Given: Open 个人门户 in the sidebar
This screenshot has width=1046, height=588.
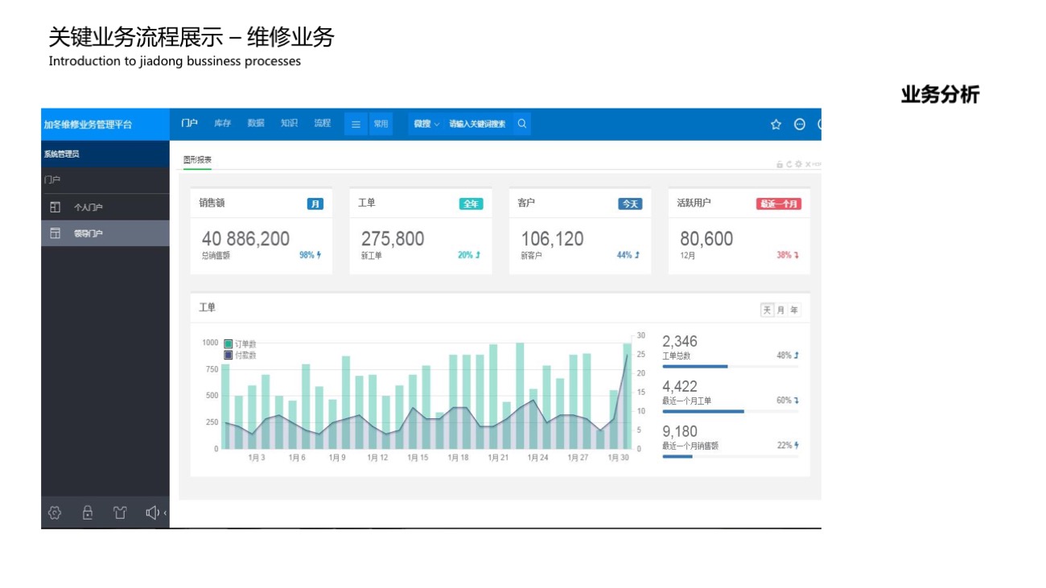Looking at the screenshot, I should 88,208.
